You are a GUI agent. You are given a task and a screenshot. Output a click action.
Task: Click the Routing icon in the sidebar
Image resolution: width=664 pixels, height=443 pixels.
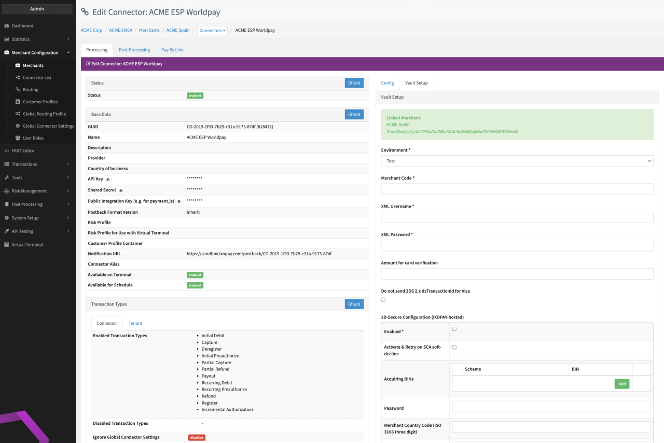[x=18, y=90]
